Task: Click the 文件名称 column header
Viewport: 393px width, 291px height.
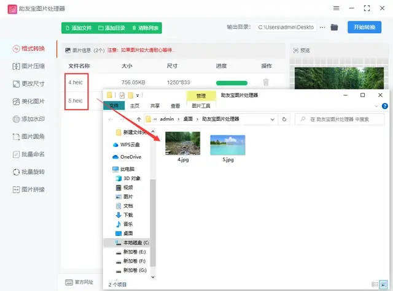Action: point(79,66)
